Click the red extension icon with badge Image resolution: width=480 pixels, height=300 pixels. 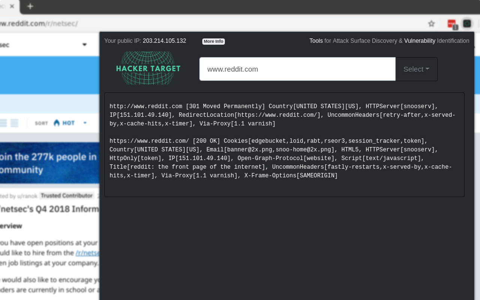[x=452, y=24]
